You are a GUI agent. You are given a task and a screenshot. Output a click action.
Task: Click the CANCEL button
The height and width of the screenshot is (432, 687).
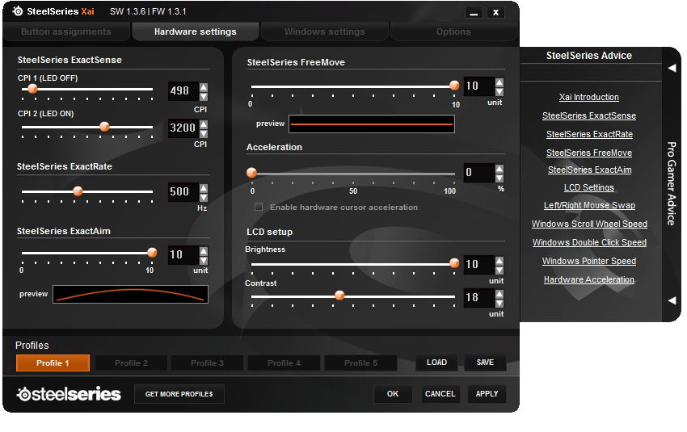click(440, 394)
